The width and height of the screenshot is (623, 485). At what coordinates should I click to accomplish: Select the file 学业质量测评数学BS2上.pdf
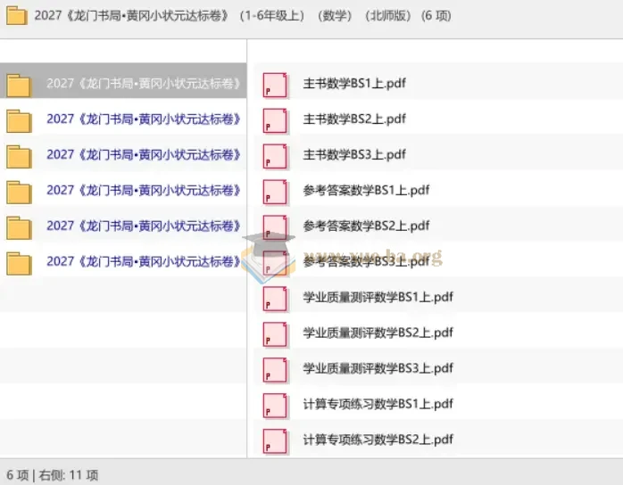pos(378,333)
